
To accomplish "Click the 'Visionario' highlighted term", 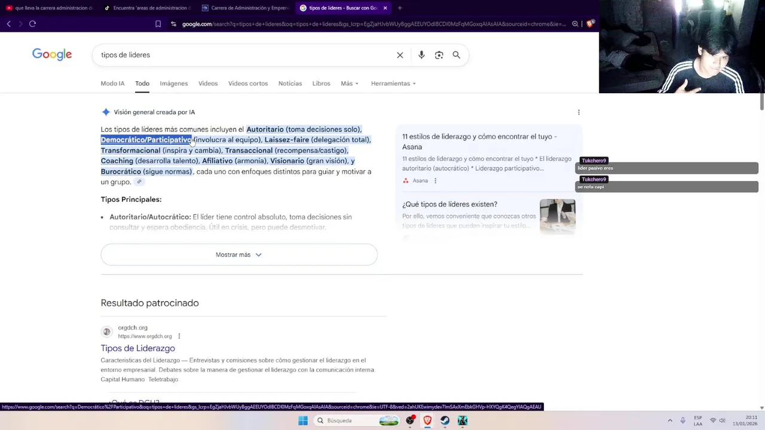I will click(287, 161).
